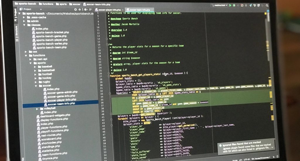Click soccer-team-info.php breadcrumb in navigation bar
The width and height of the screenshot is (300, 161).
(x=97, y=4)
